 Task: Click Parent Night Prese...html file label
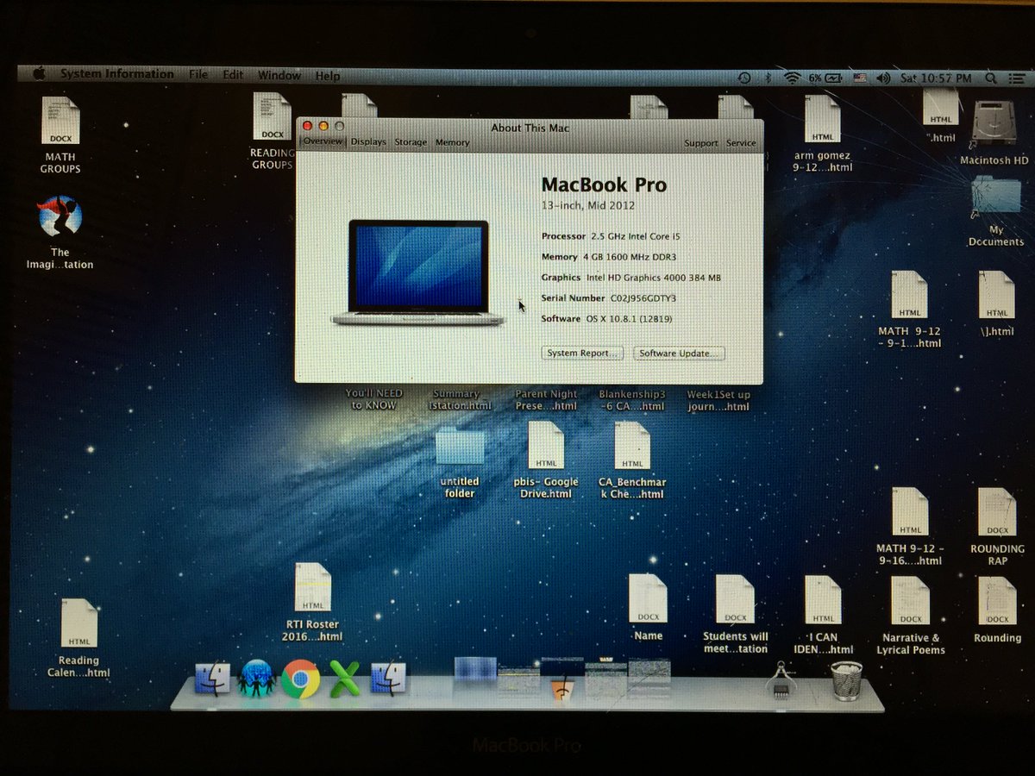[x=546, y=400]
